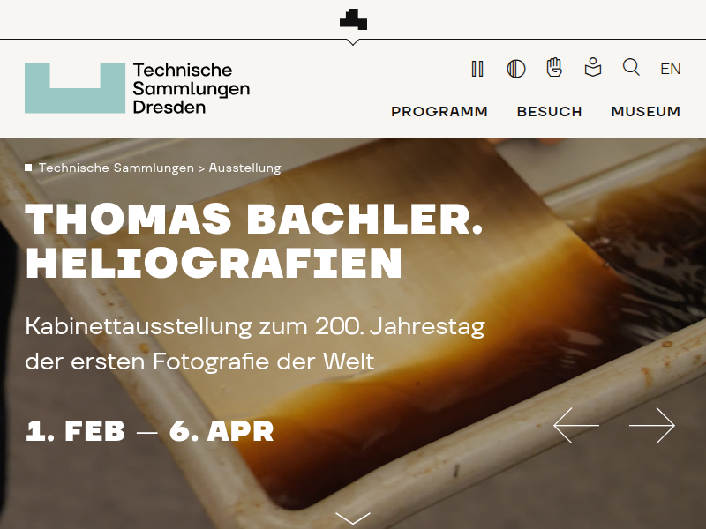The image size is (706, 529).
Task: Click the teal museum logo
Action: pos(75,88)
